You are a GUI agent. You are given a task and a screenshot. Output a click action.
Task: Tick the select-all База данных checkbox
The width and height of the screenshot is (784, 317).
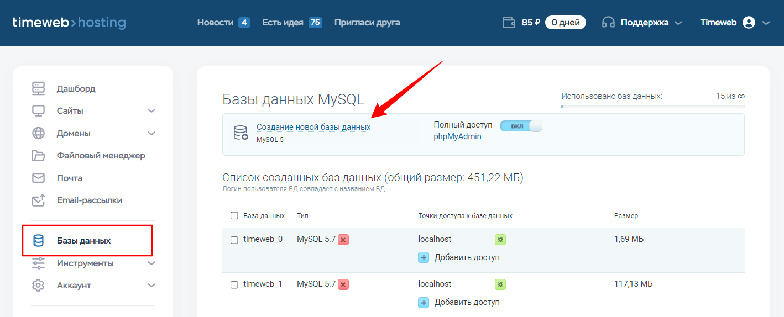pos(234,216)
